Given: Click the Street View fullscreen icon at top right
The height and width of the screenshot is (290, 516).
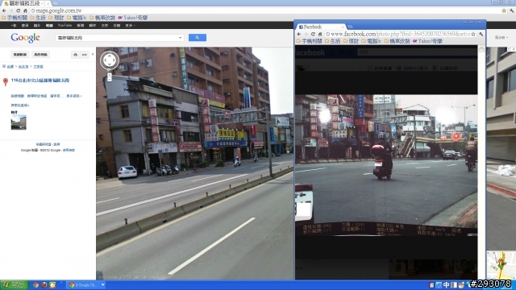Looking at the screenshot, I should [x=509, y=49].
